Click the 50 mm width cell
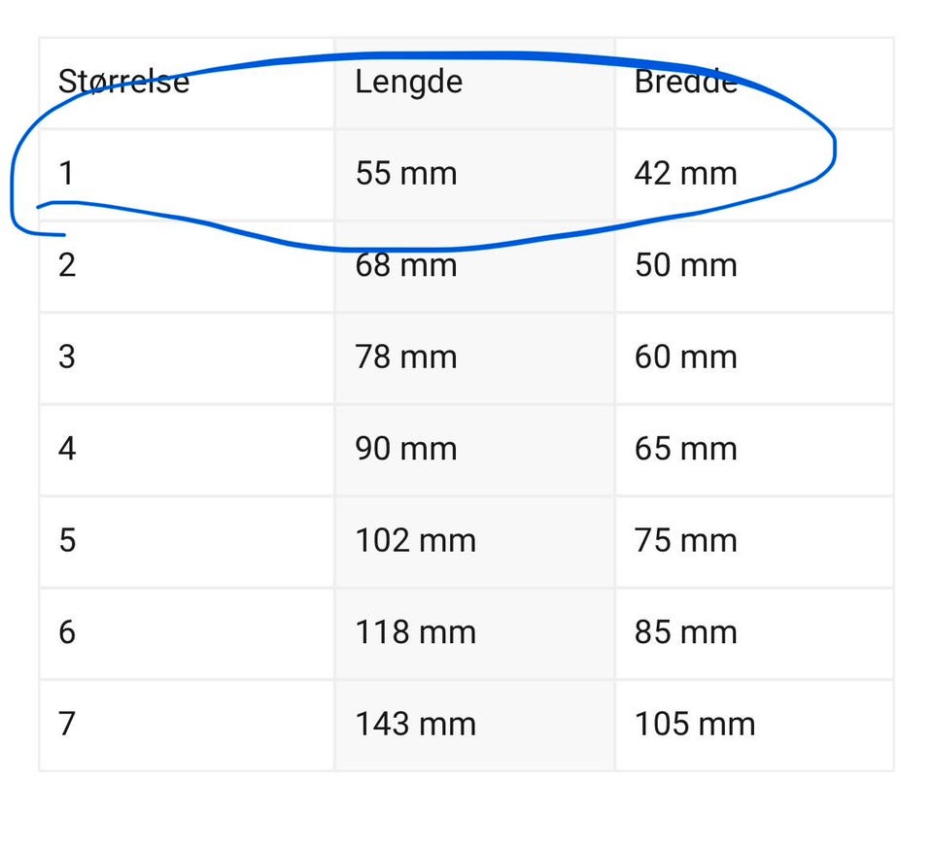Image resolution: width=933 pixels, height=849 pixels. point(754,266)
